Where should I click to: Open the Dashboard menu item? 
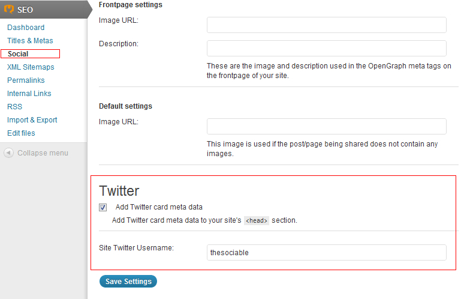pyautogui.click(x=26, y=28)
